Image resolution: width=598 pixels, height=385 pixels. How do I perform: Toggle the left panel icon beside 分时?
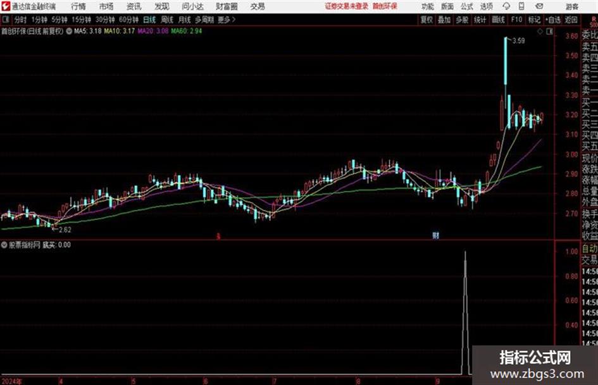coord(6,20)
